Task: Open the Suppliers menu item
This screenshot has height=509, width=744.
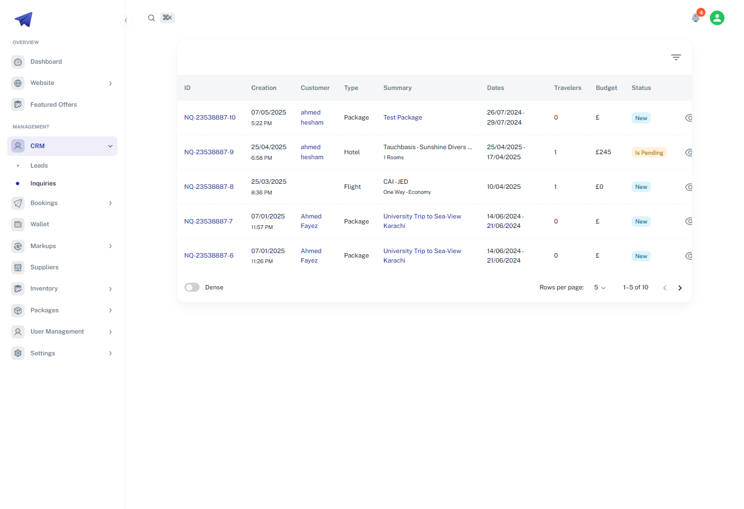Action: pyautogui.click(x=62, y=267)
